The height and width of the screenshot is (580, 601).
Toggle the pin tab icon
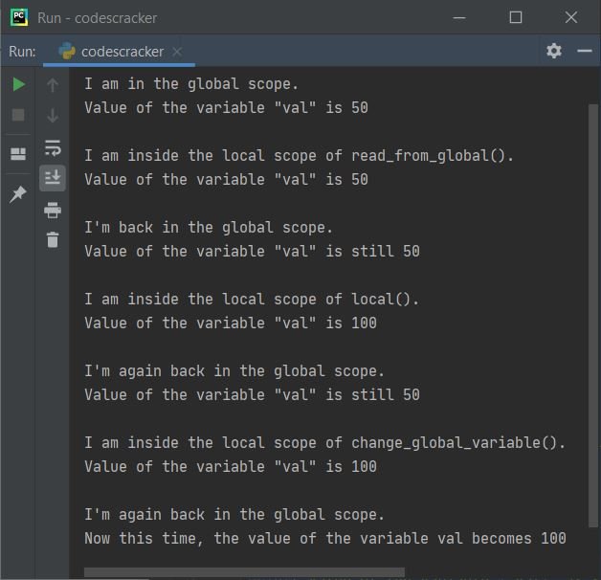[17, 194]
